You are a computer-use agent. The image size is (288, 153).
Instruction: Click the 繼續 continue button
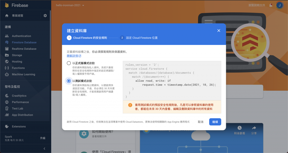215,122
